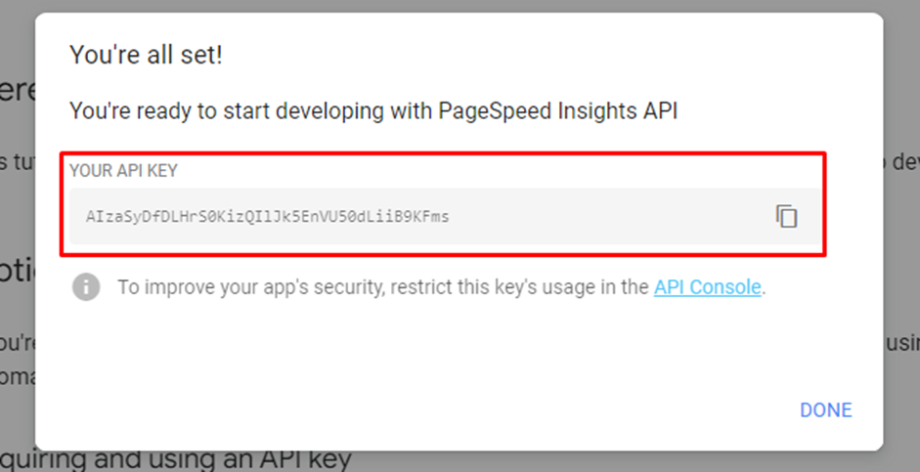The height and width of the screenshot is (472, 920).
Task: Click the cut-off 'dev' text at right edge
Action: pos(901,162)
